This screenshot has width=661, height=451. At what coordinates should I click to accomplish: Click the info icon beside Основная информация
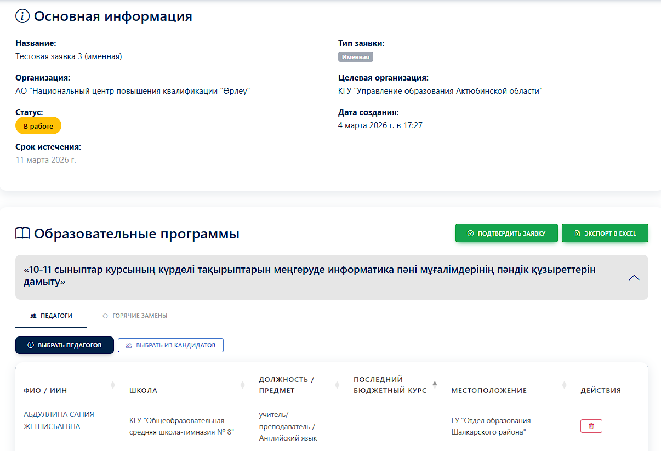[x=22, y=16]
